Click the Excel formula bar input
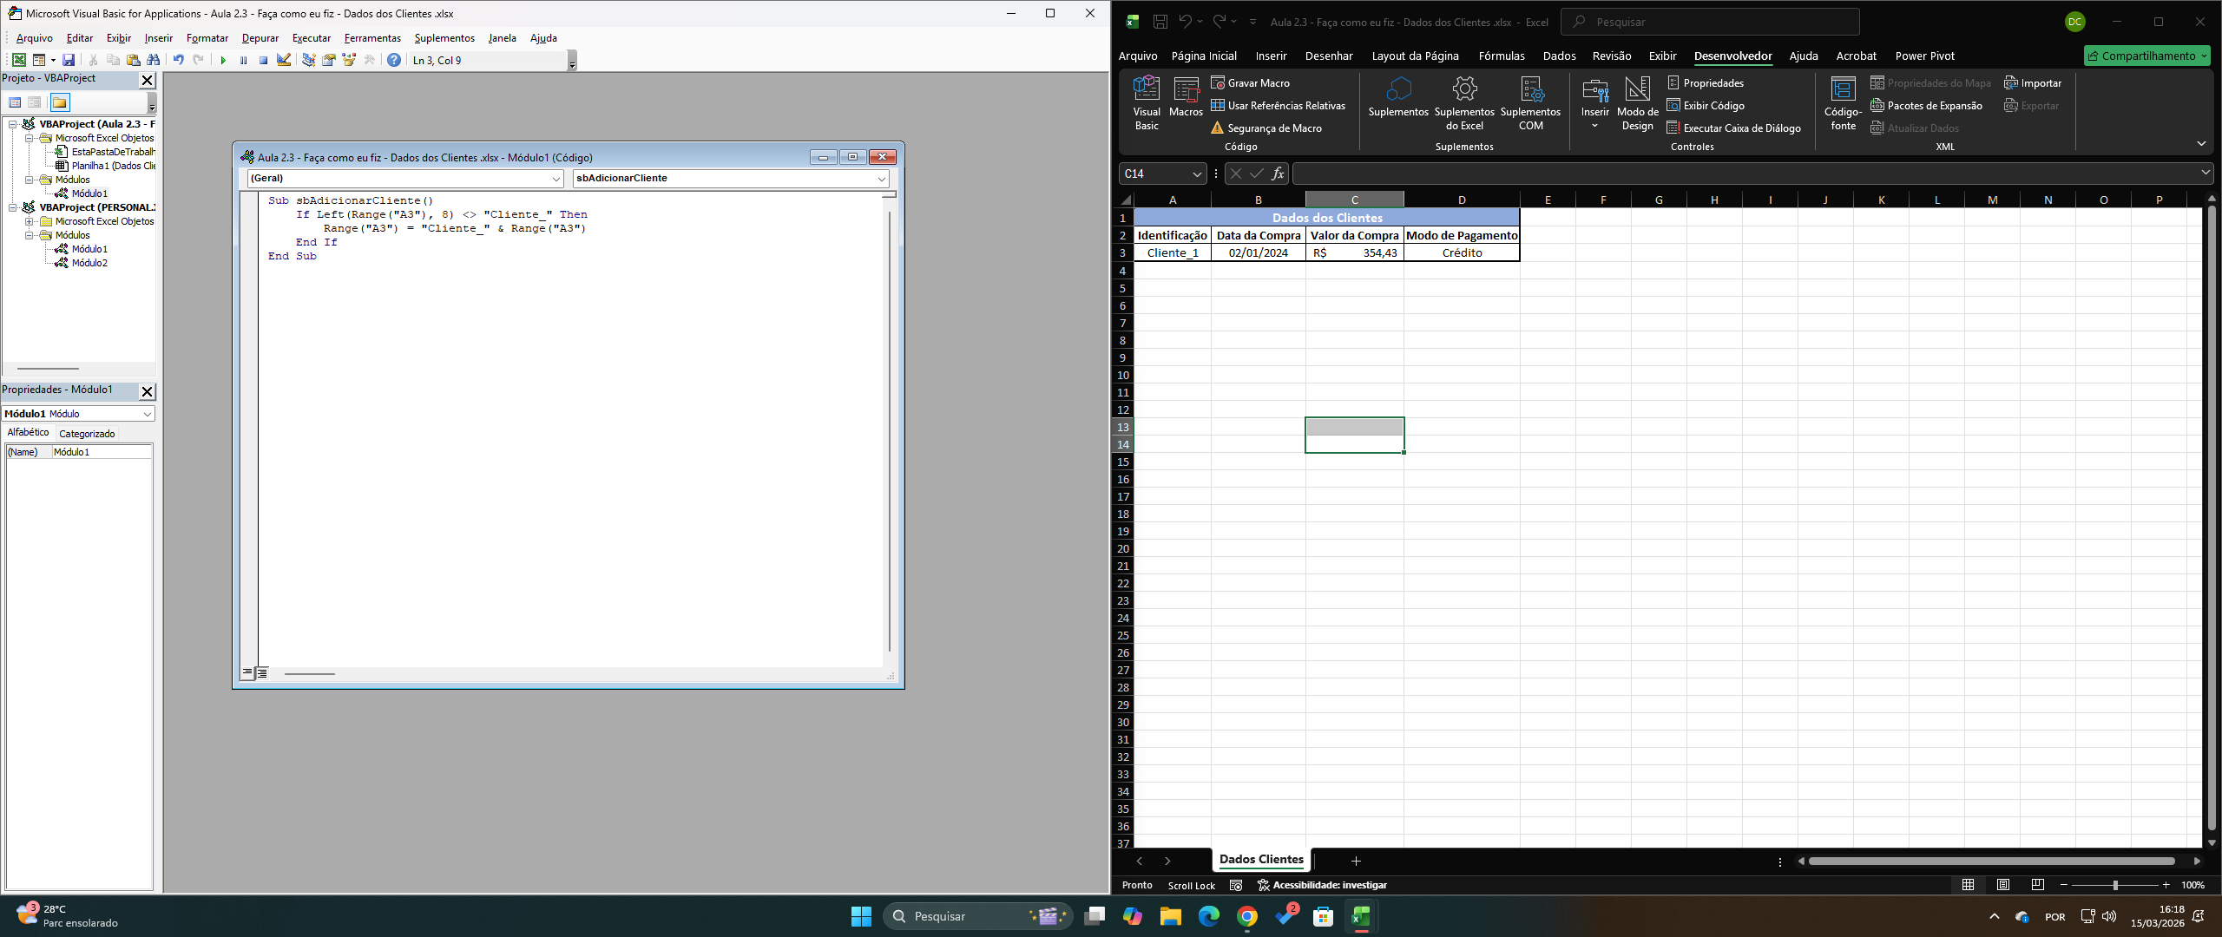Viewport: 2222px width, 937px height. coord(1745,174)
